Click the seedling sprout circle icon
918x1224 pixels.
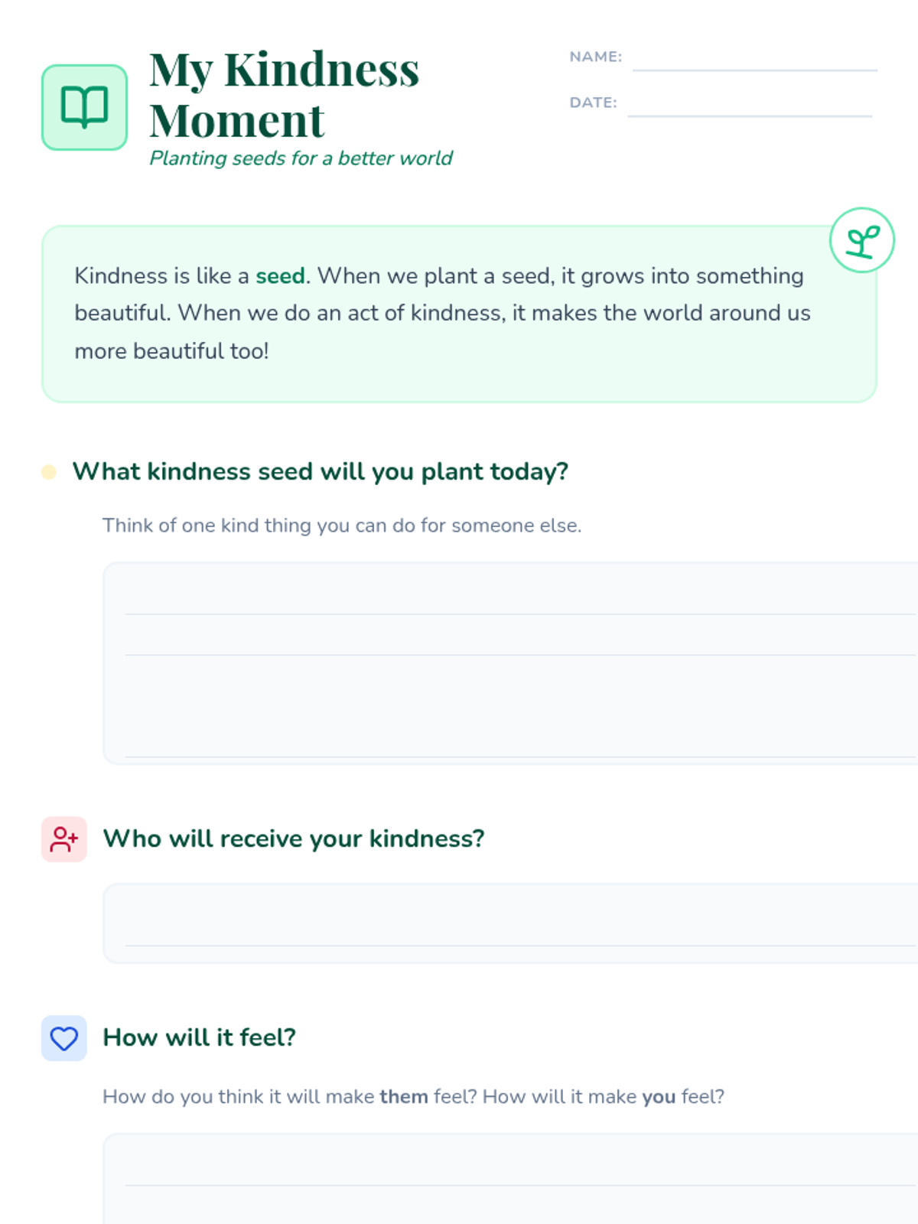pyautogui.click(x=861, y=240)
